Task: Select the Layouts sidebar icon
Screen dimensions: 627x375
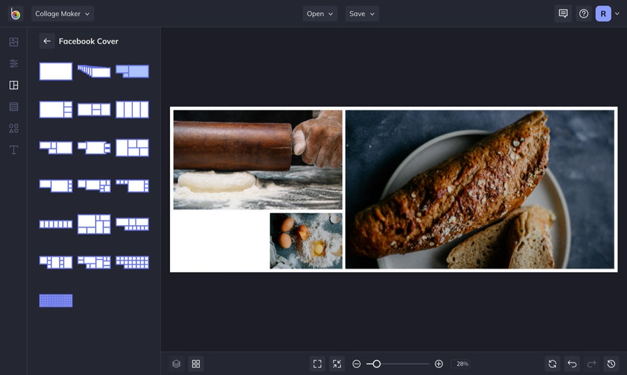Action: (x=13, y=85)
